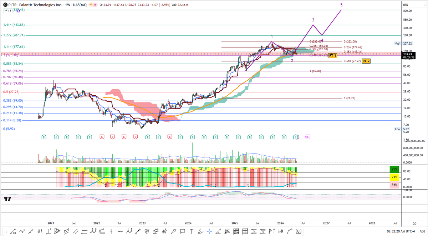Click the 1 (21.23) retracement label

click(350, 98)
